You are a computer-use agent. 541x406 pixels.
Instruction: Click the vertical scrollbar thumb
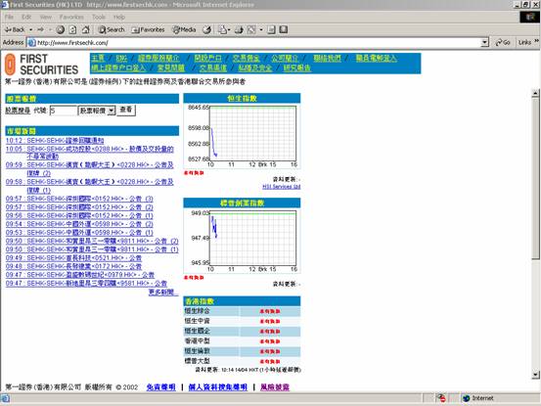535,178
